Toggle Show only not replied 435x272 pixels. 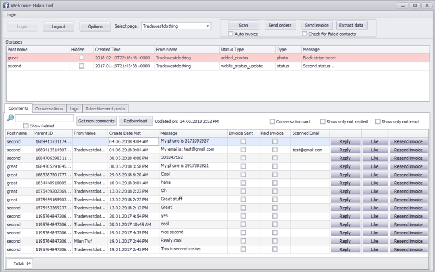[322, 121]
